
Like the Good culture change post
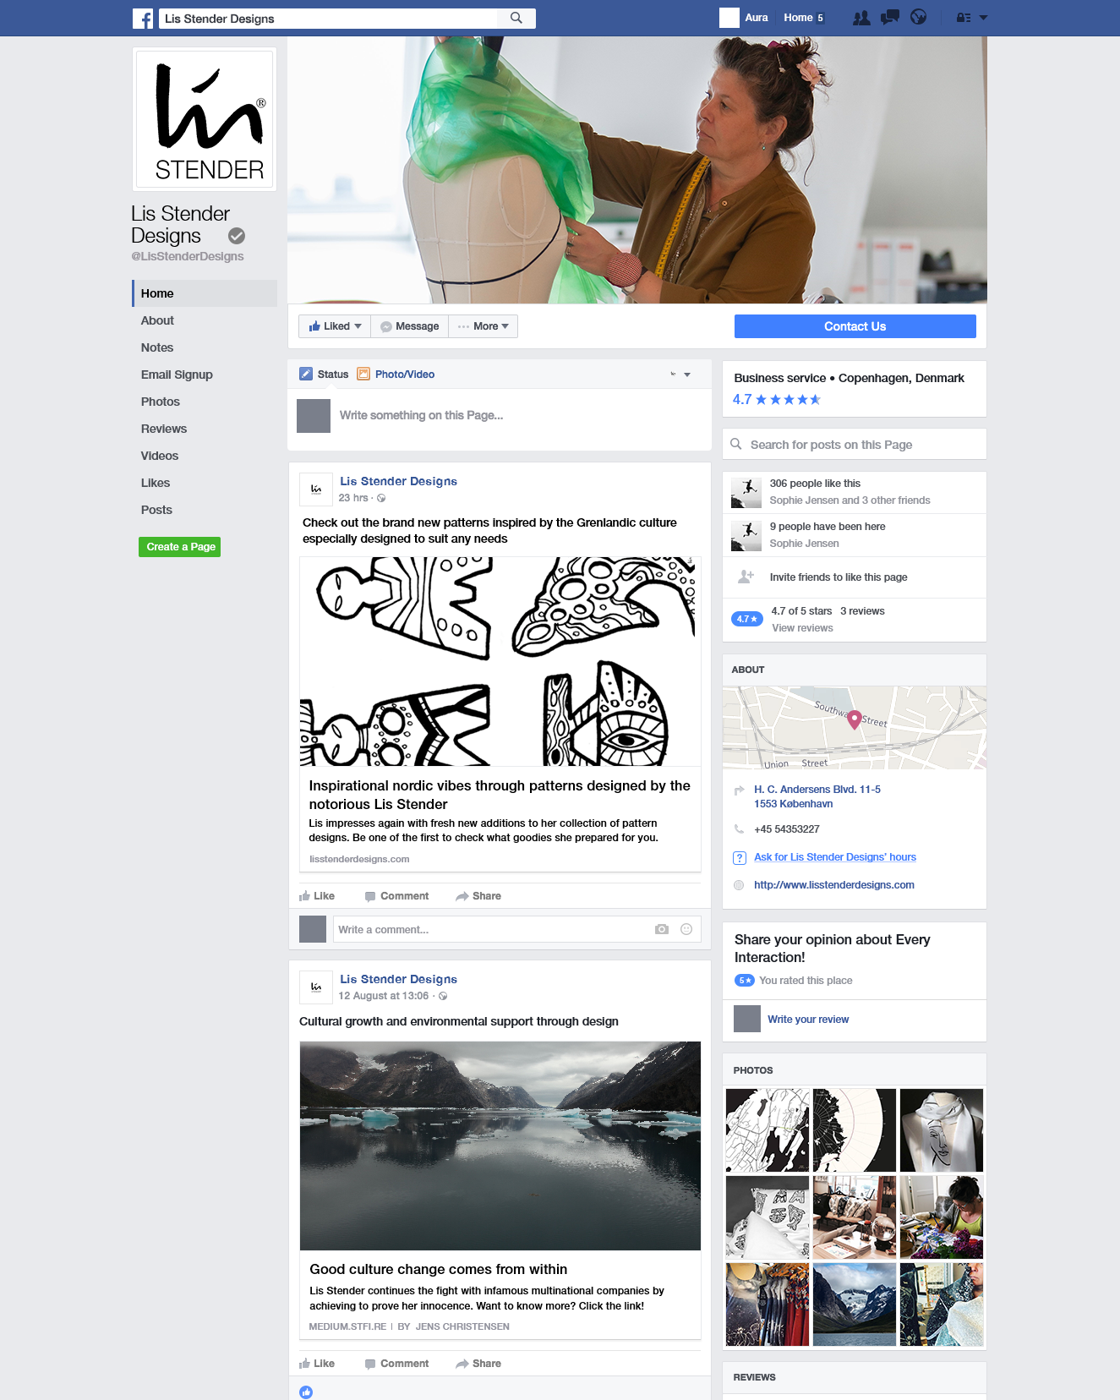[317, 1364]
